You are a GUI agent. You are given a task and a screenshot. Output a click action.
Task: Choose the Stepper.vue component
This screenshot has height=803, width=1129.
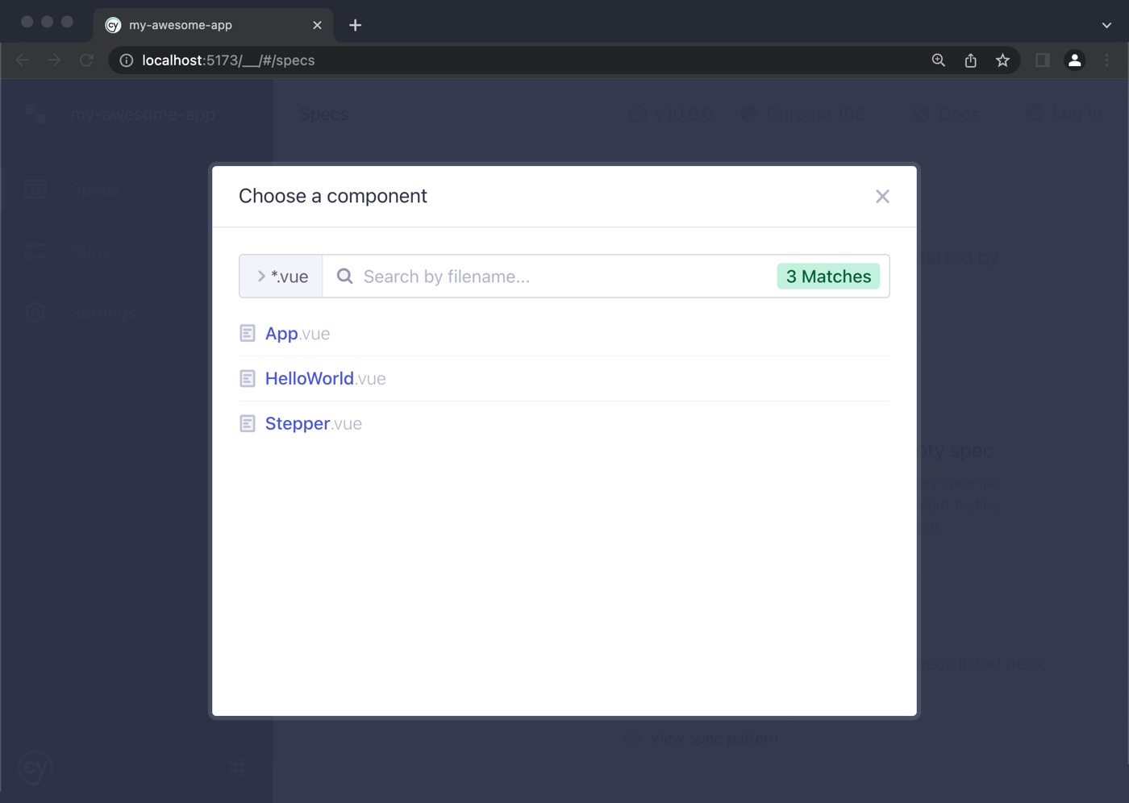pos(313,424)
